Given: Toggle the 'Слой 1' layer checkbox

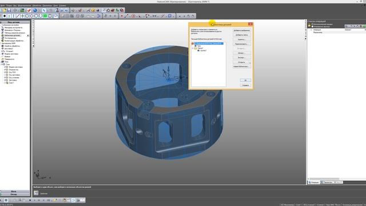Looking at the screenshot, I should [5, 82].
